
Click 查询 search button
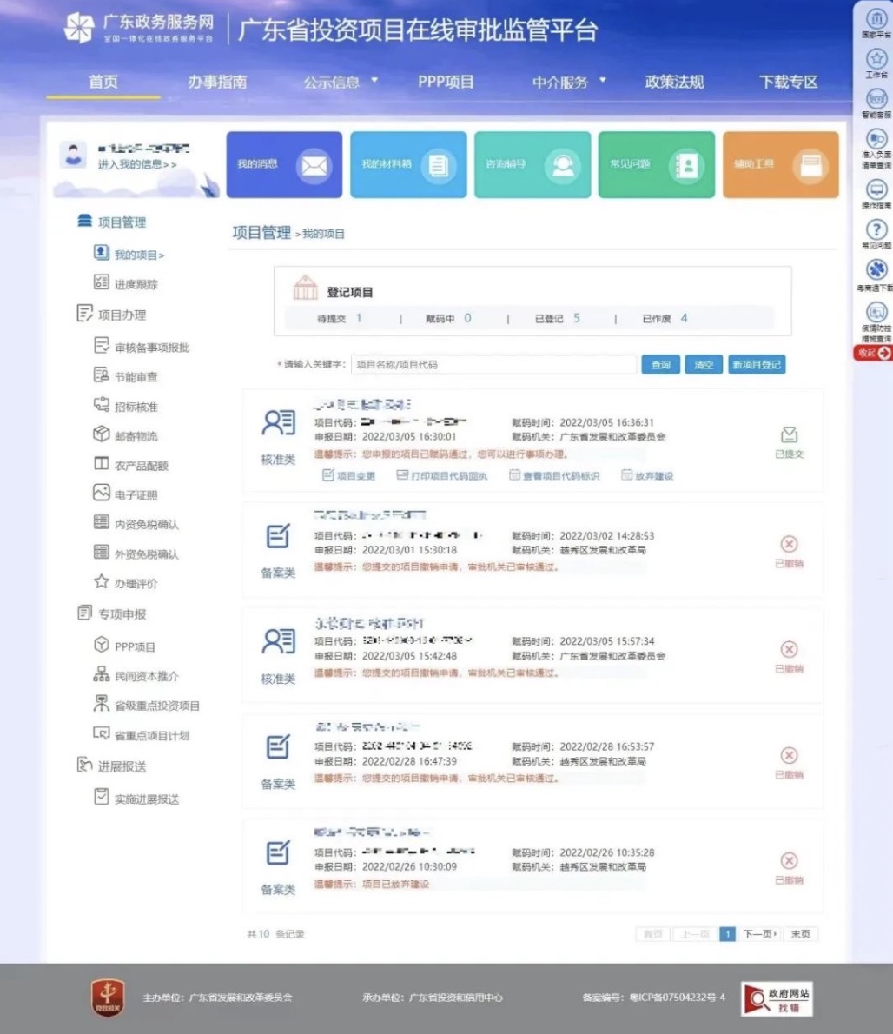[660, 365]
